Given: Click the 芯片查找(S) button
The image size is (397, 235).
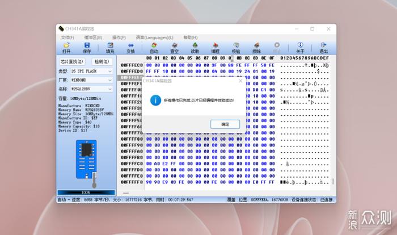Looking at the screenshot, I should coord(72,62).
